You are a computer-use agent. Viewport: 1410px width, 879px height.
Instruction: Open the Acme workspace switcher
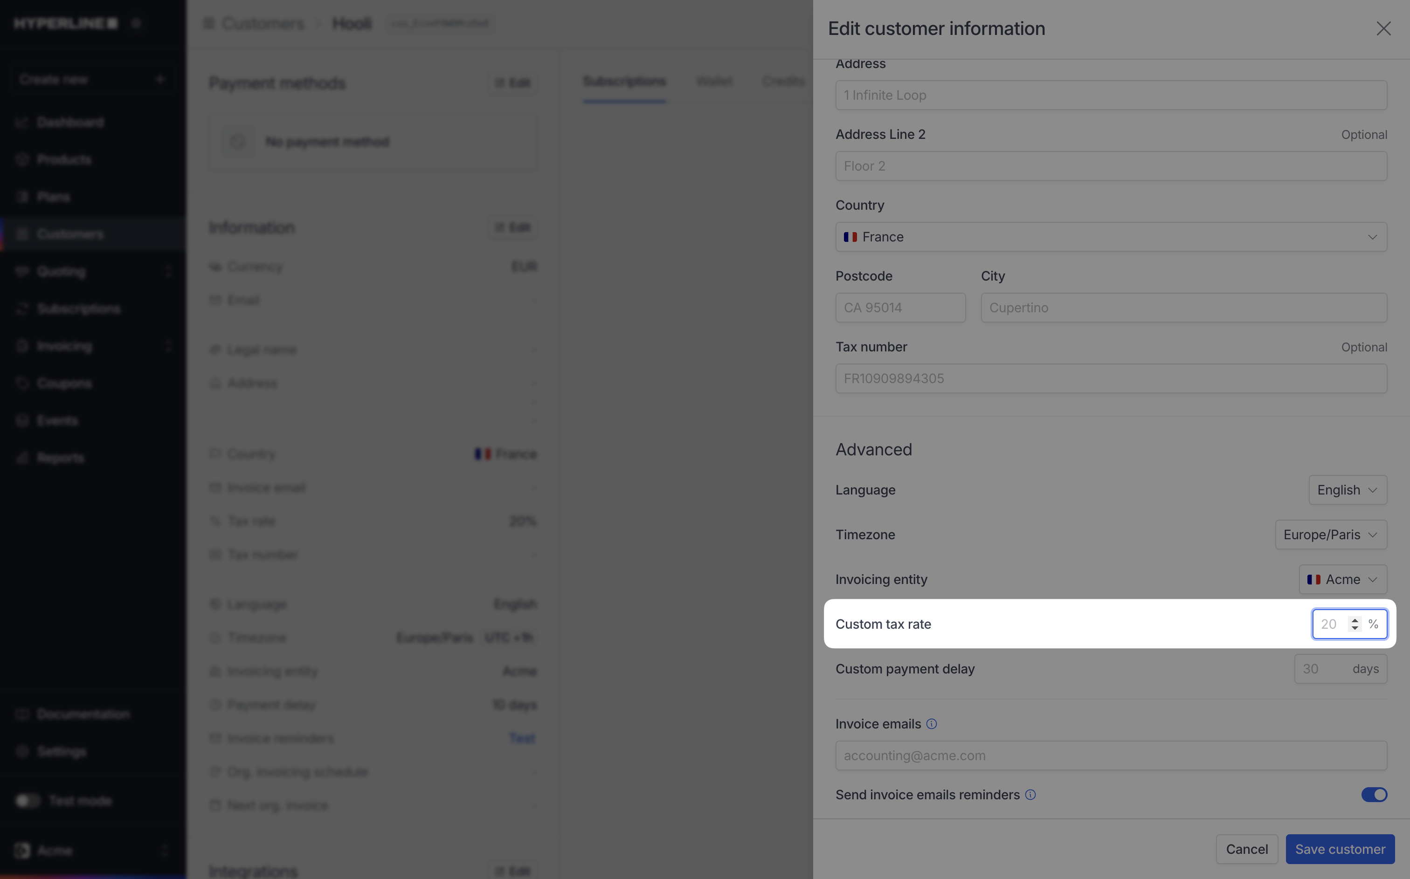(x=93, y=850)
